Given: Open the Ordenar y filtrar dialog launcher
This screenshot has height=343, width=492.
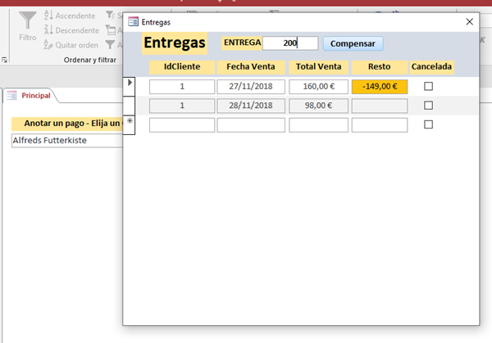Looking at the screenshot, I should tap(5, 61).
